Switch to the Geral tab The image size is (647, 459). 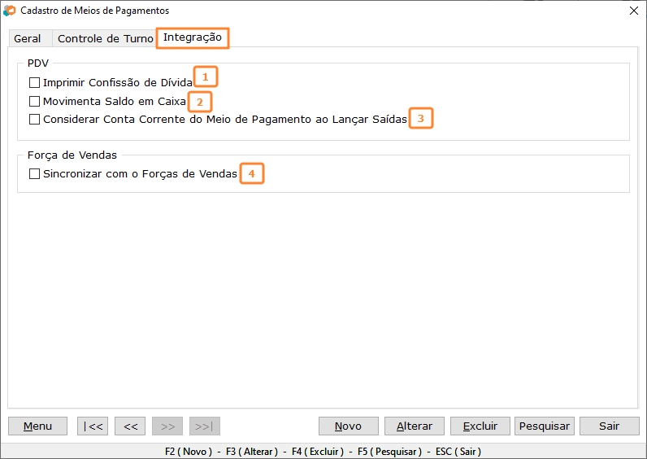pos(28,39)
